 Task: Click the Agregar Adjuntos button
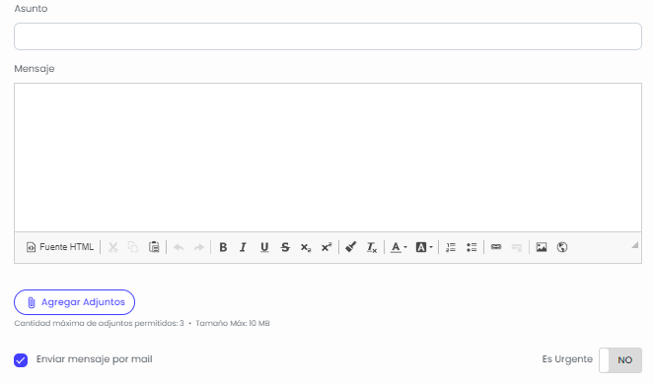click(74, 302)
